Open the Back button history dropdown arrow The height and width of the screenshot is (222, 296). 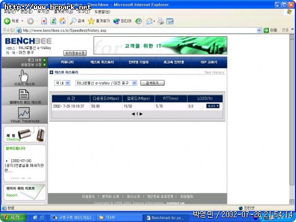point(22,21)
